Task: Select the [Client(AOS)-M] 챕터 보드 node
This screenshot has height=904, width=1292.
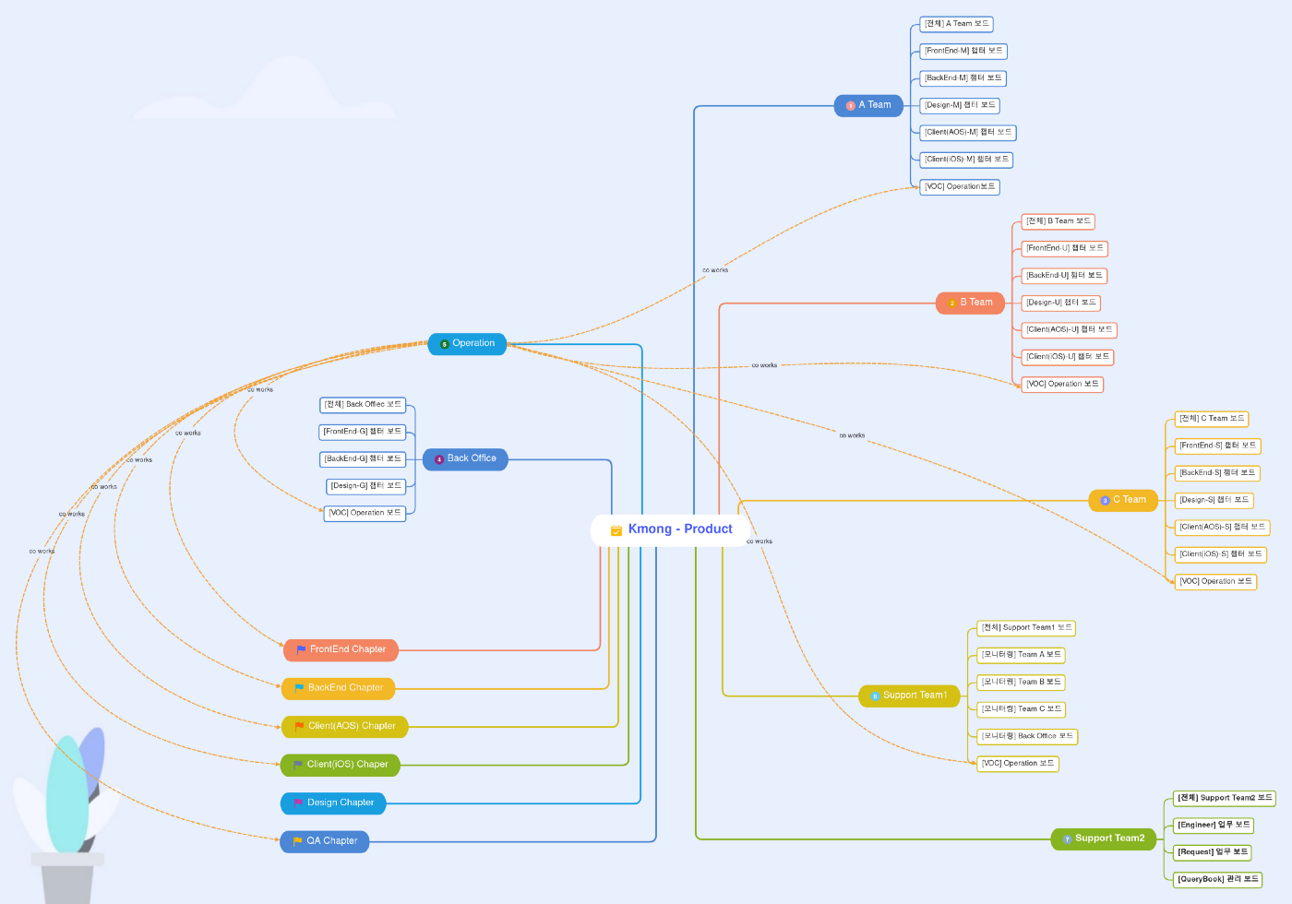Action: pos(968,133)
